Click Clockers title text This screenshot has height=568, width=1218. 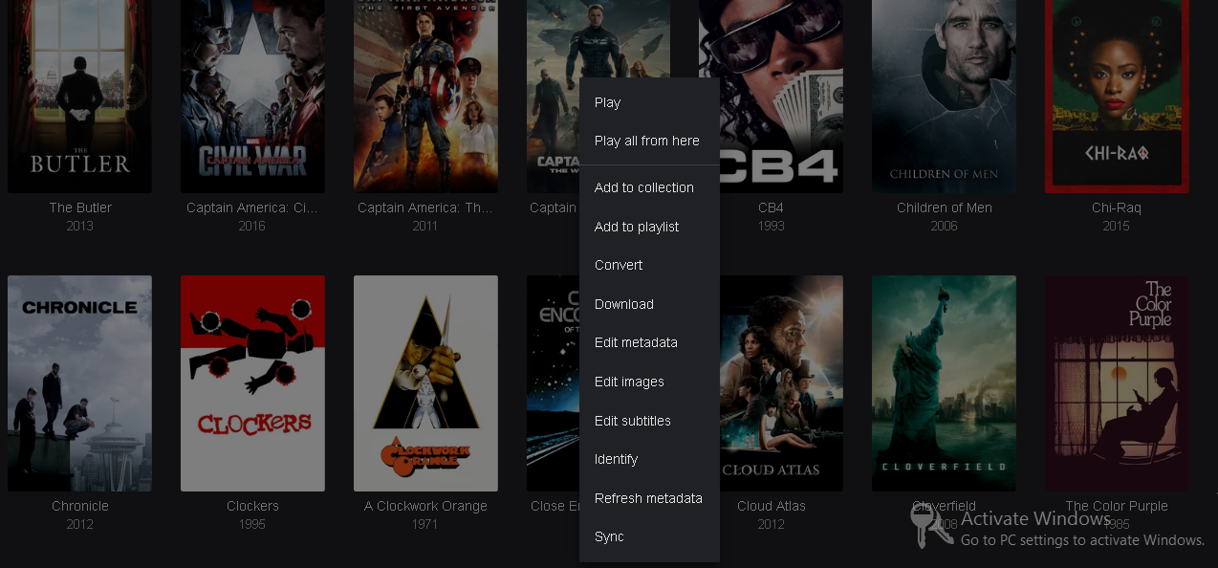tap(252, 506)
